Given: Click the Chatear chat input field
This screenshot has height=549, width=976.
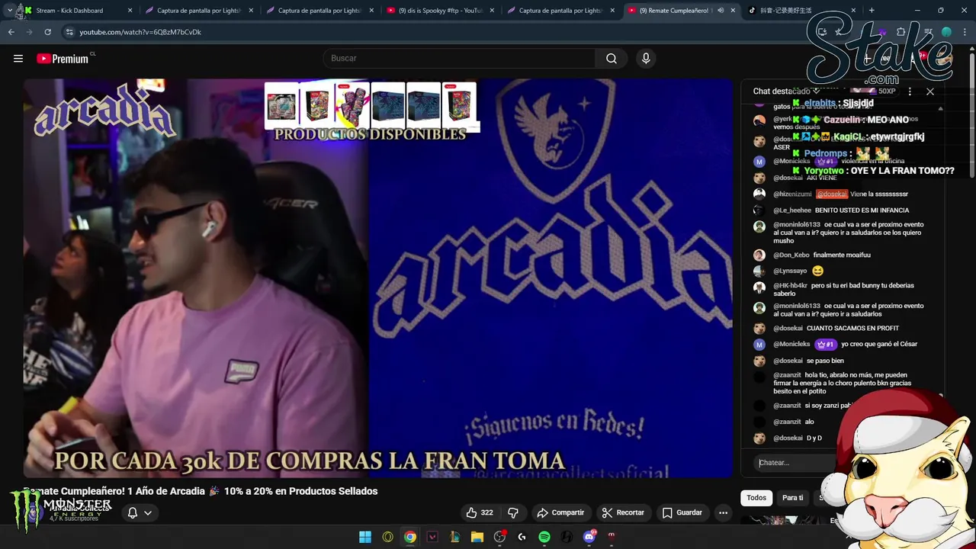Looking at the screenshot, I should (x=793, y=463).
